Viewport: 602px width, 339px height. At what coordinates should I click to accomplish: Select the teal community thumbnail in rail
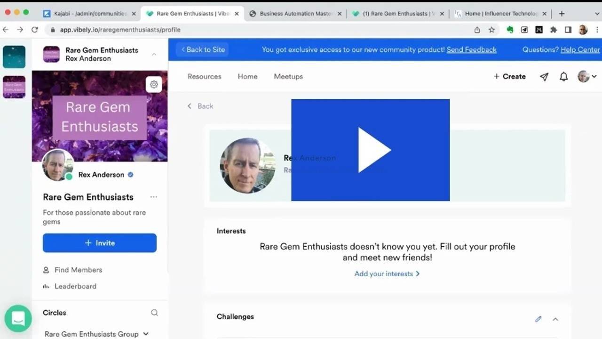(x=14, y=57)
